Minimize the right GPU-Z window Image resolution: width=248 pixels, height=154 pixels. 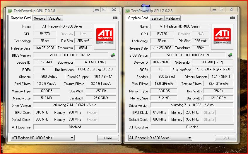(x=214, y=10)
